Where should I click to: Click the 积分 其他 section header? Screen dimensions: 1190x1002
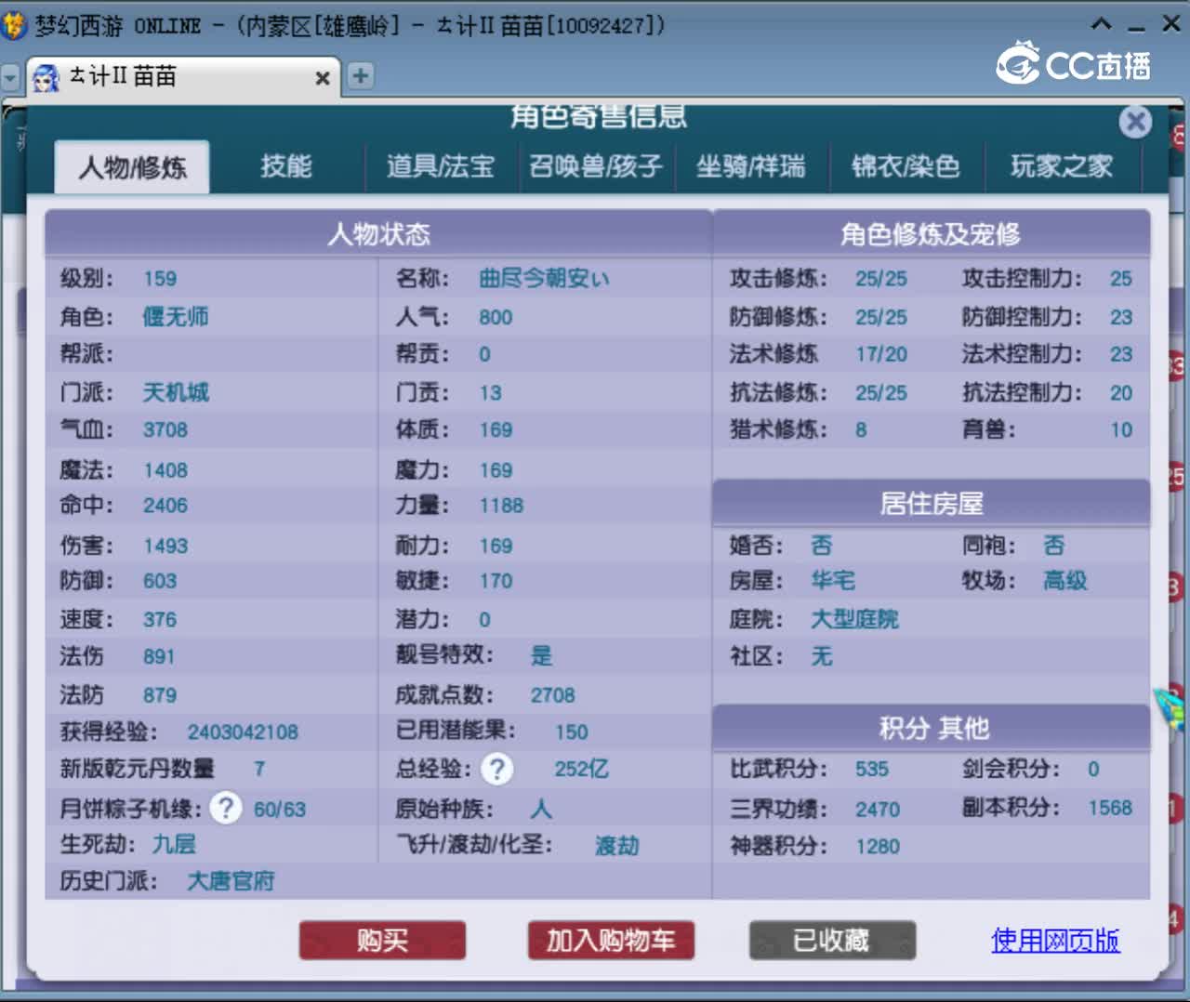[x=932, y=728]
